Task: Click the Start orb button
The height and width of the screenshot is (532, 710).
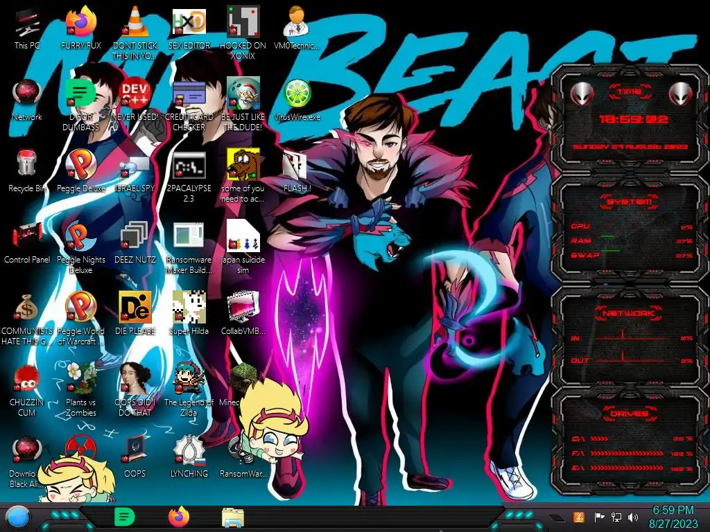Action: 17,517
